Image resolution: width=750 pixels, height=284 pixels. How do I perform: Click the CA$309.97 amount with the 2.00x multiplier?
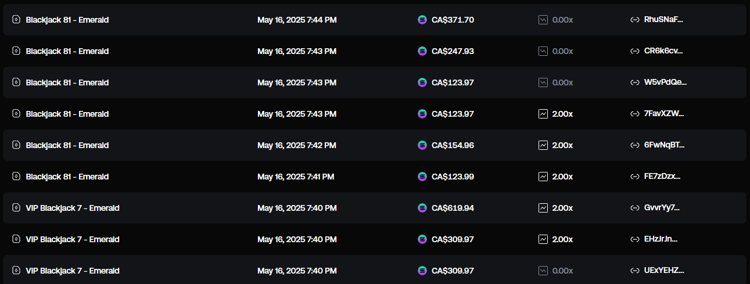pyautogui.click(x=453, y=239)
